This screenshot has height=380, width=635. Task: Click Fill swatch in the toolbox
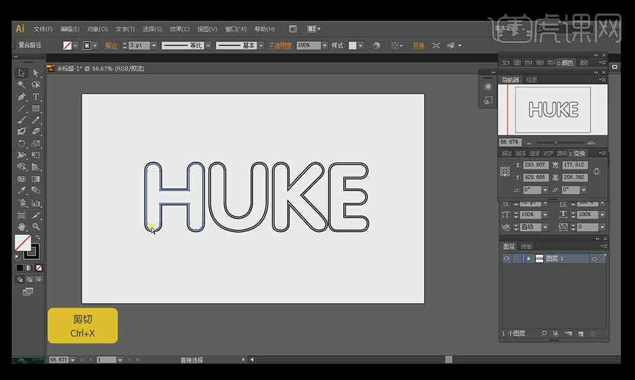click(x=23, y=243)
